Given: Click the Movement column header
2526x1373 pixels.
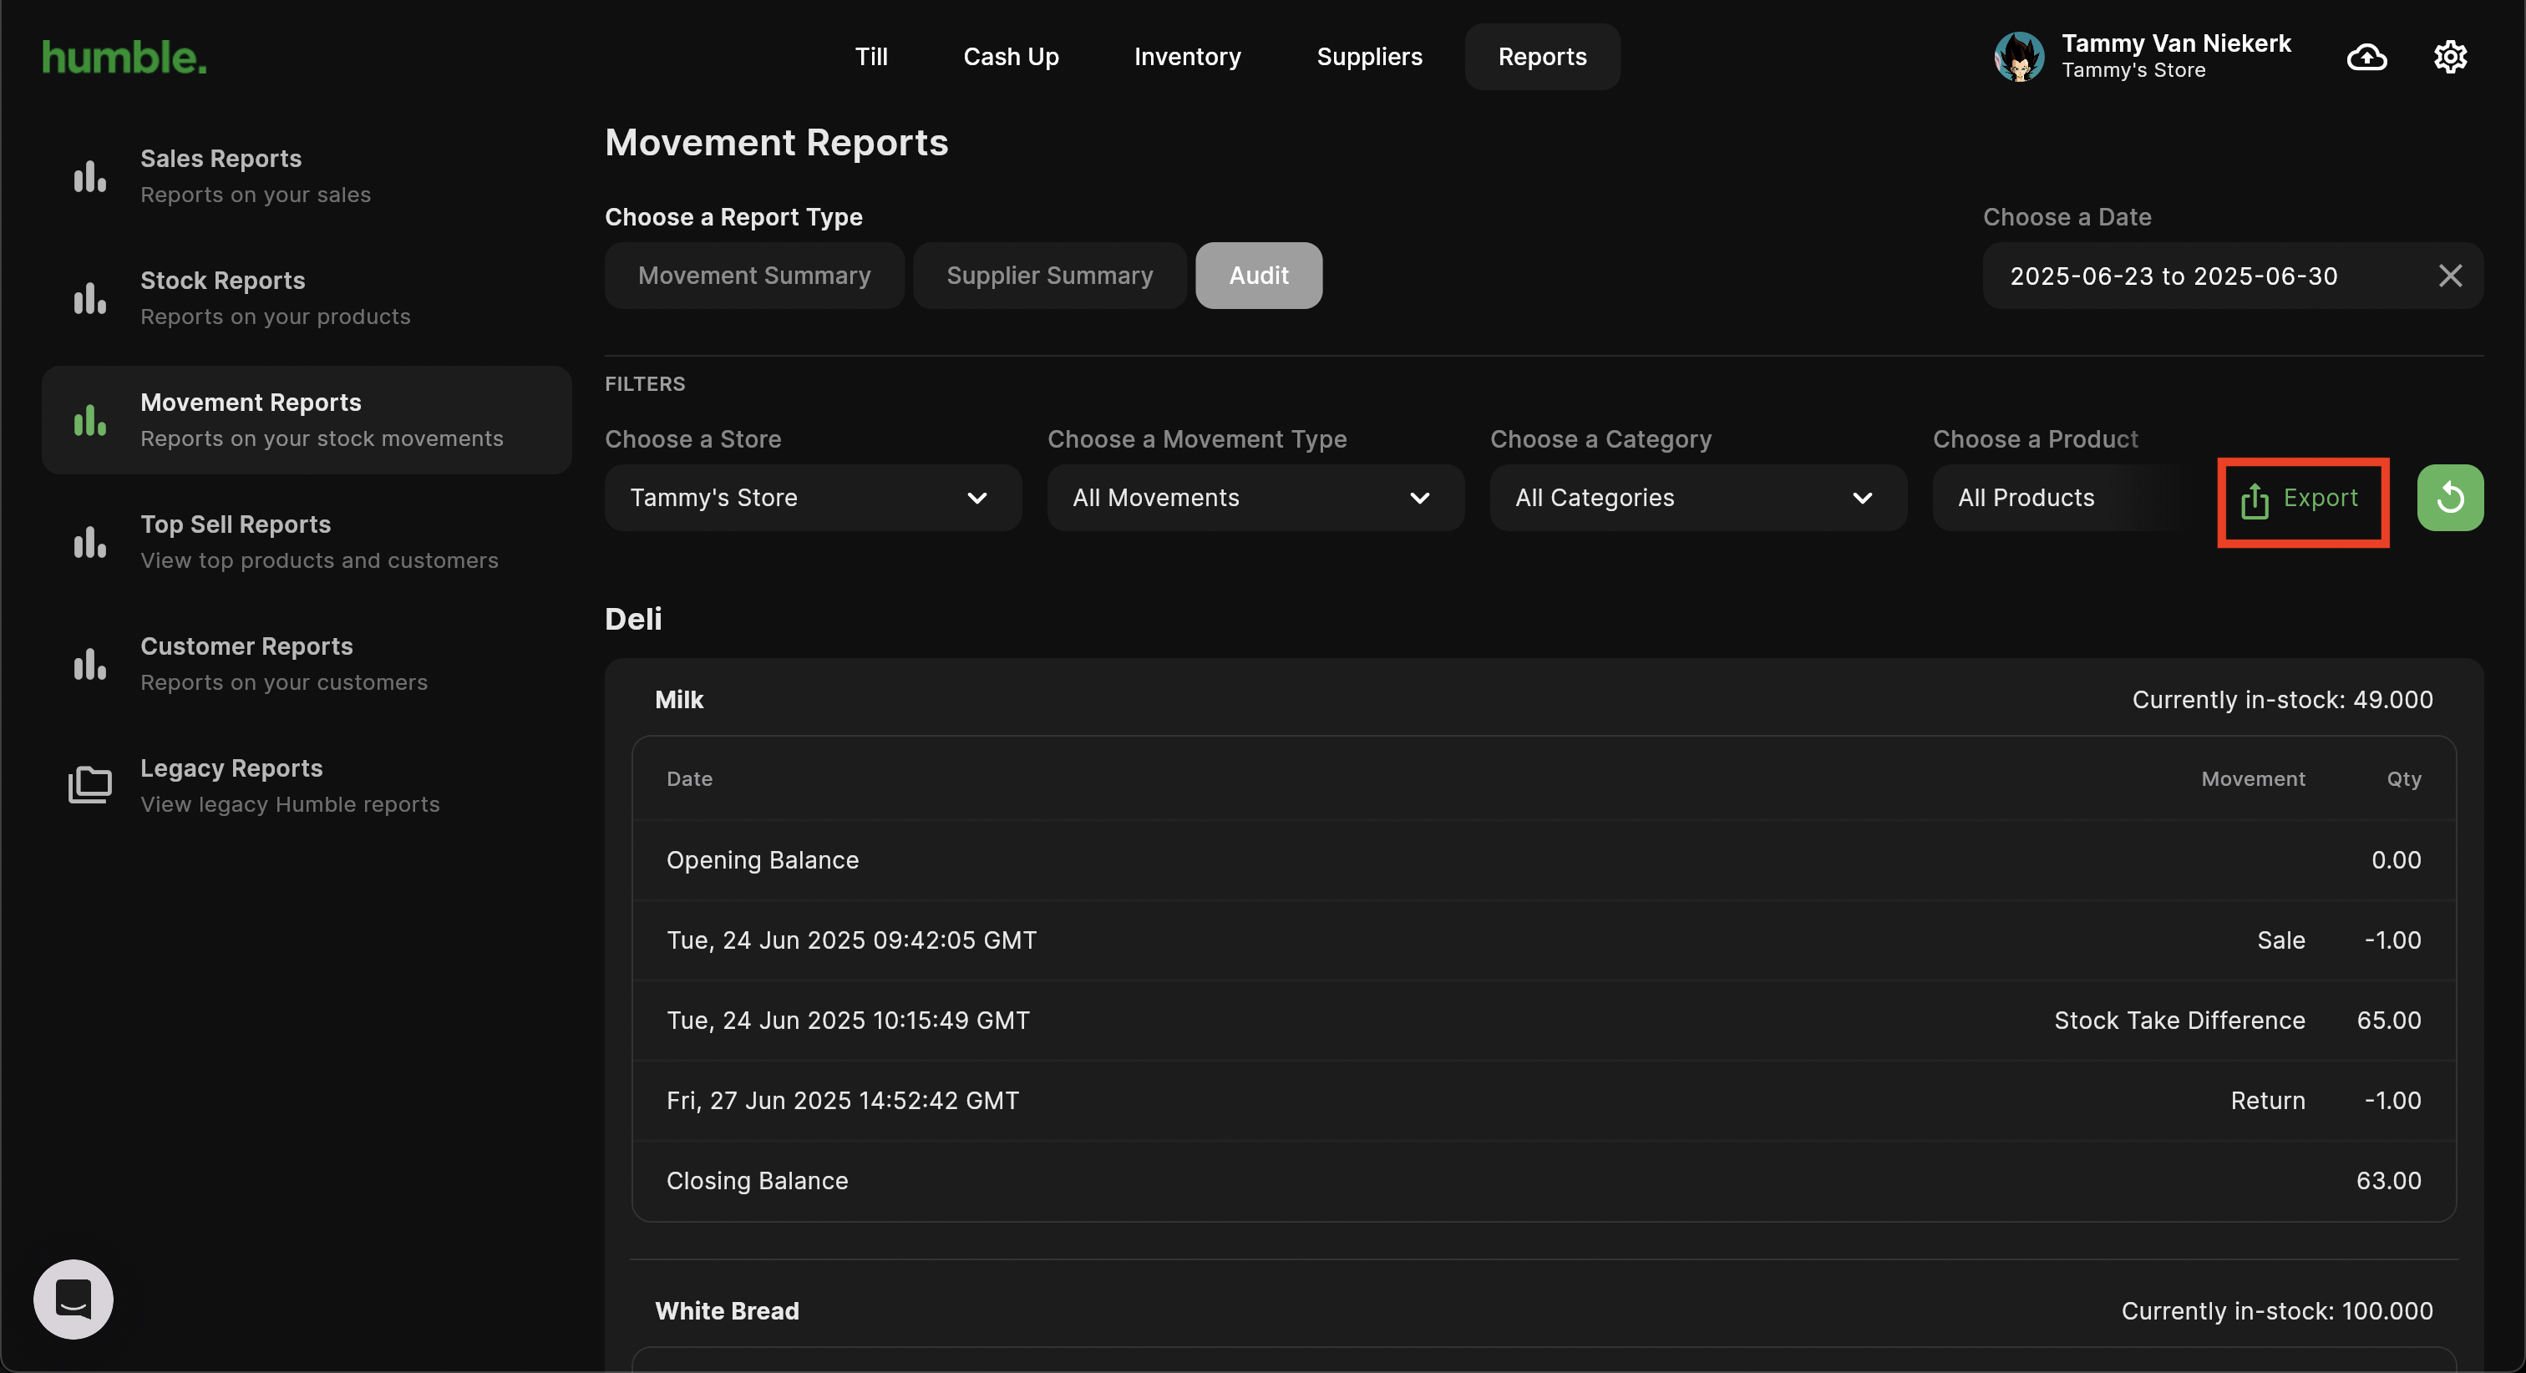Looking at the screenshot, I should pos(2252,778).
